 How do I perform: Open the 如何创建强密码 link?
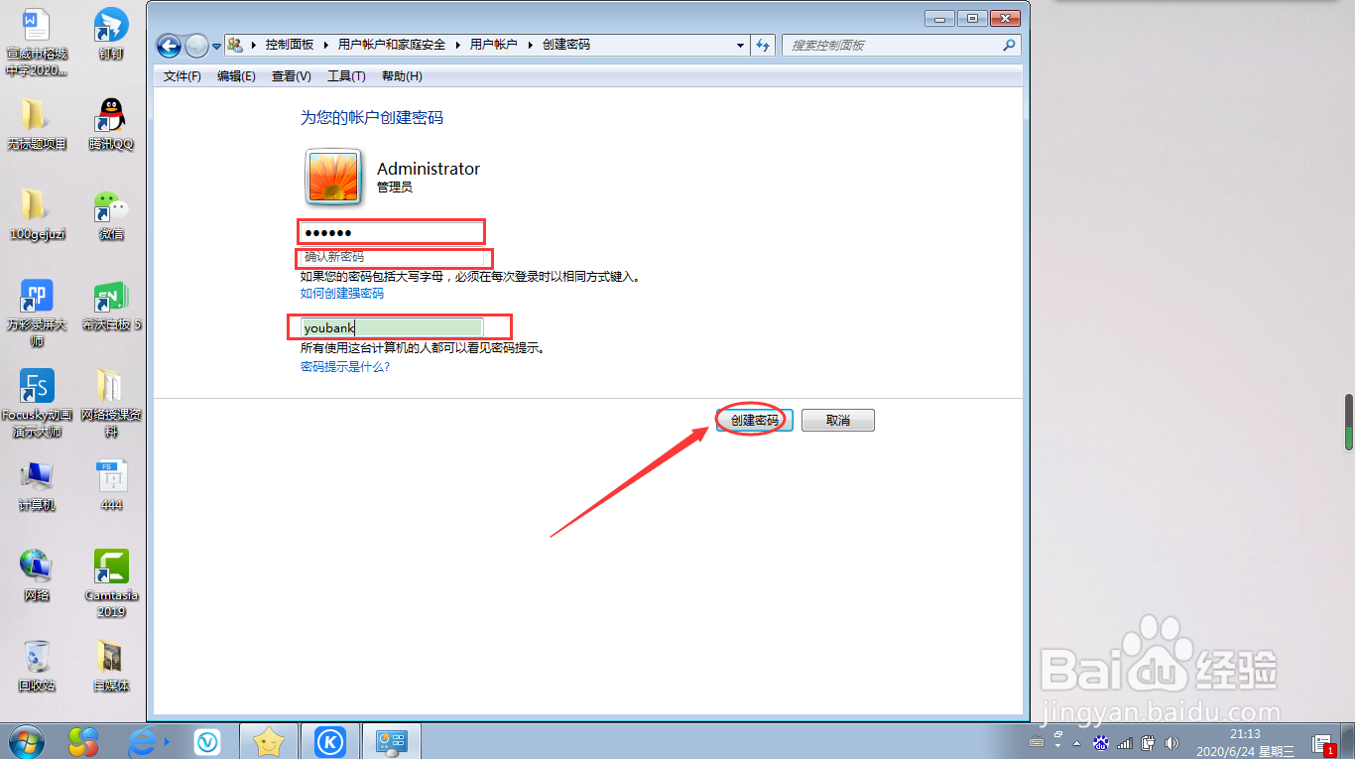click(342, 294)
